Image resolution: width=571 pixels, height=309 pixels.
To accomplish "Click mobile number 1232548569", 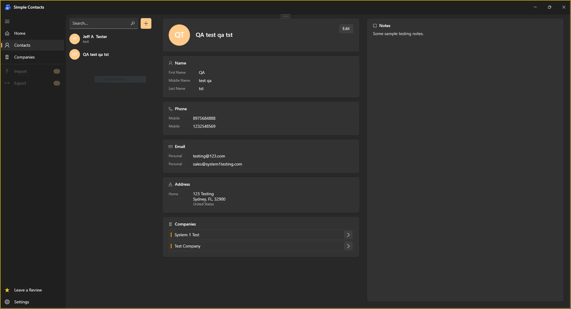I will [x=204, y=126].
